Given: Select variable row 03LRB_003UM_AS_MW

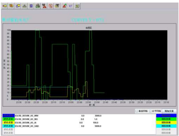Looking at the screenshot, I should 85,116.
